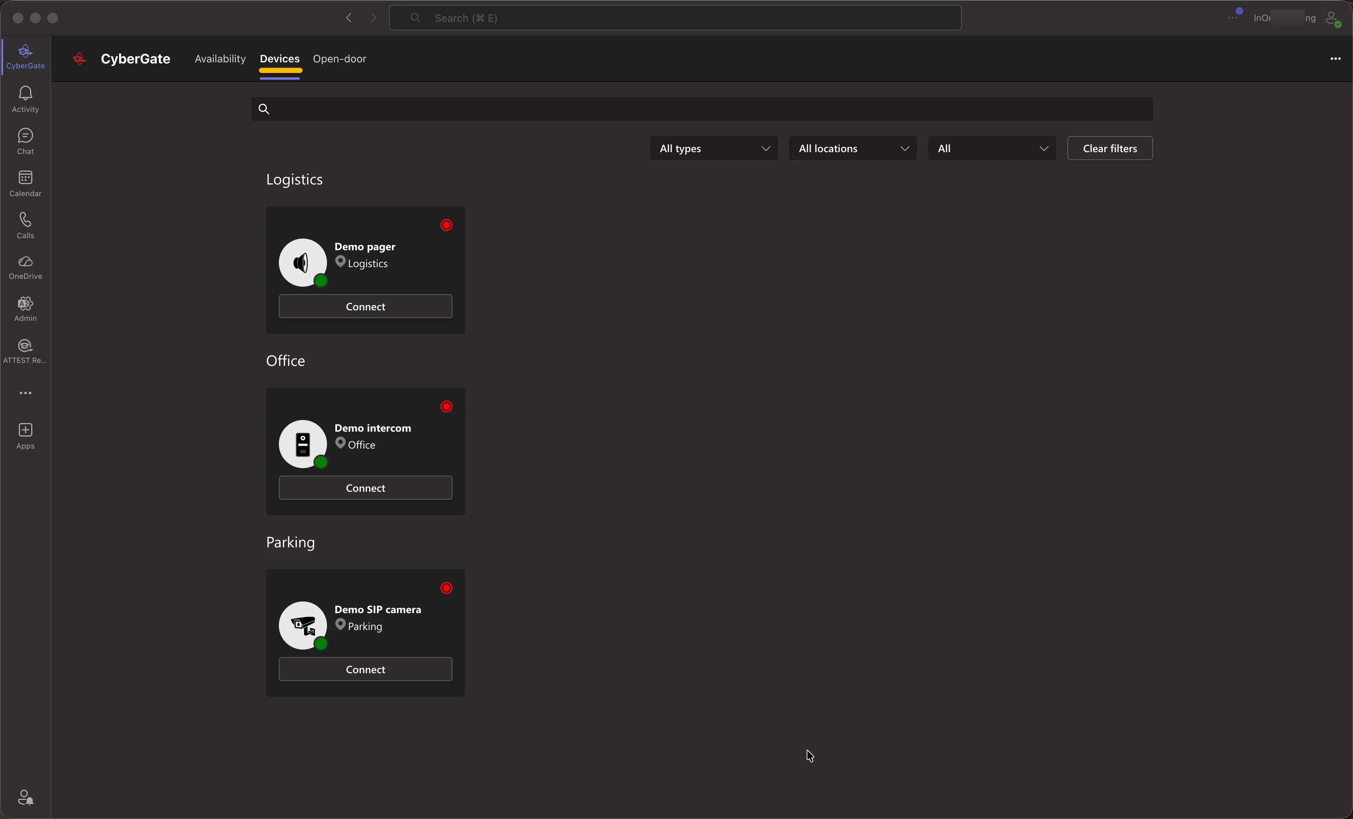The image size is (1353, 819).
Task: Show more apps ellipsis in sidebar
Action: pos(25,393)
